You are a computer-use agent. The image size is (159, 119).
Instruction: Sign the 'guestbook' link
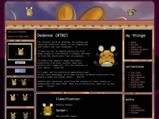coord(135,108)
